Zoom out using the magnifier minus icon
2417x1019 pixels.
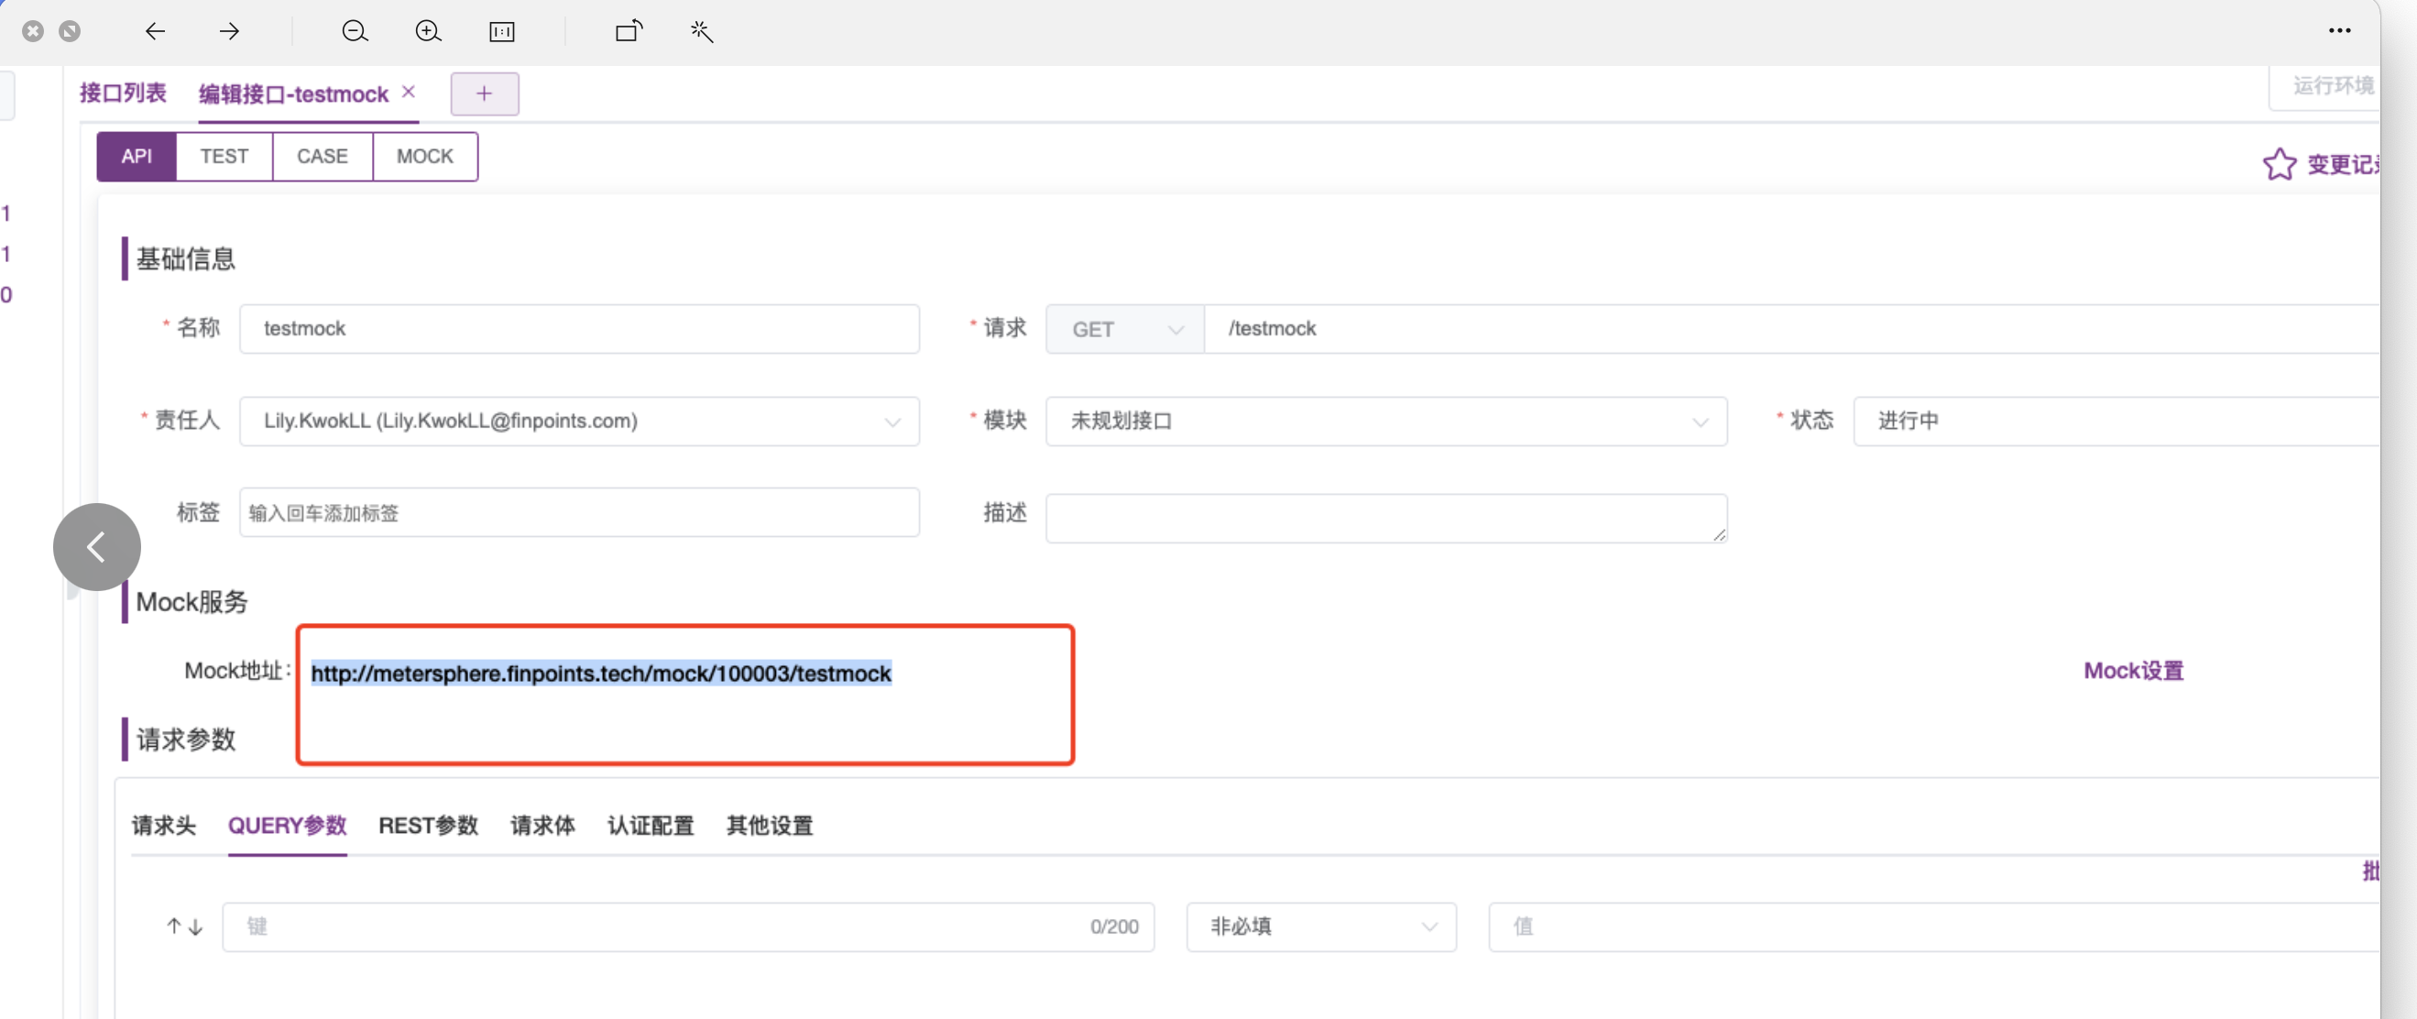pyautogui.click(x=355, y=31)
